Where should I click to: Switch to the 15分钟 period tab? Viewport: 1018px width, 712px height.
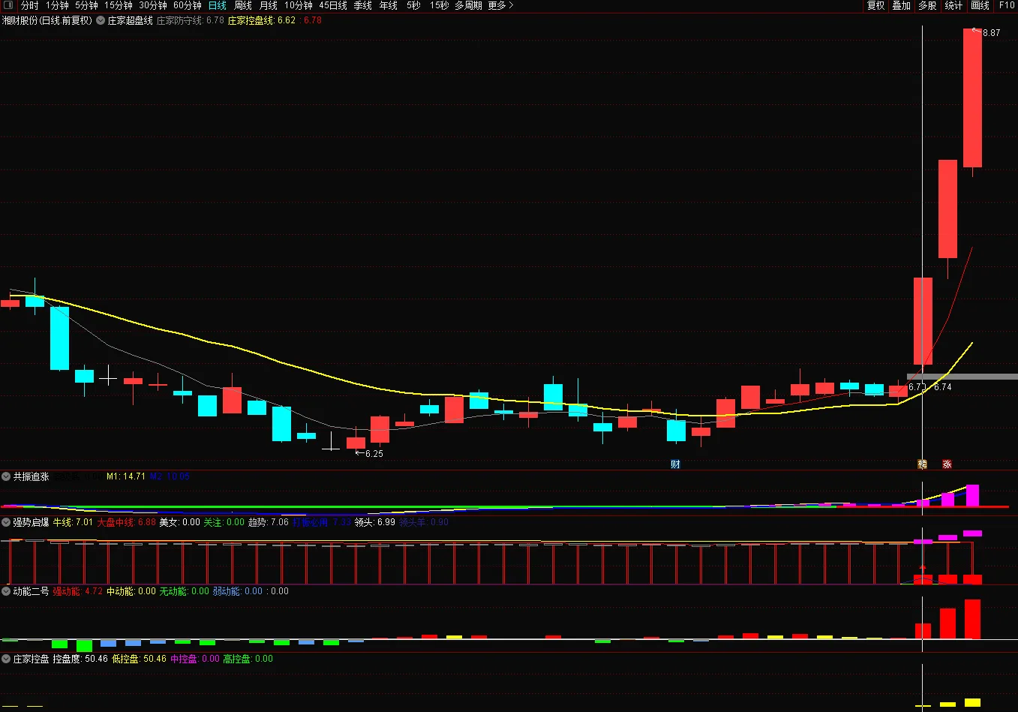[119, 5]
